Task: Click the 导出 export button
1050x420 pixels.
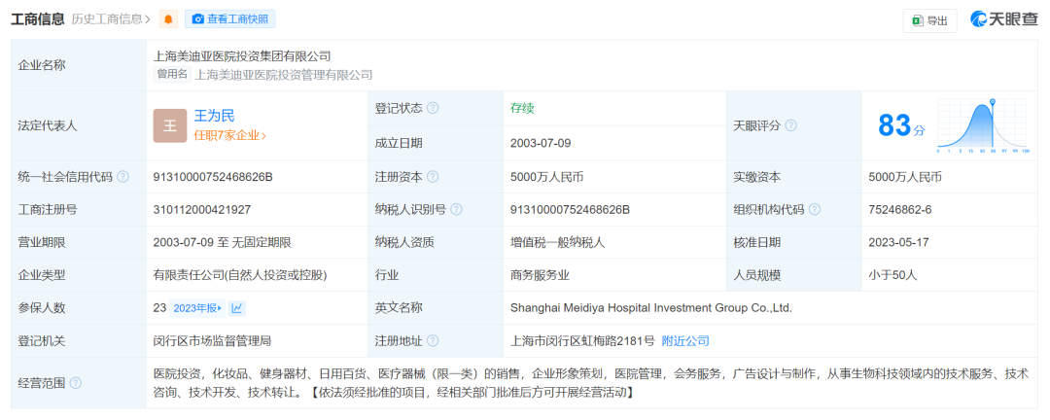Action: 929,20
